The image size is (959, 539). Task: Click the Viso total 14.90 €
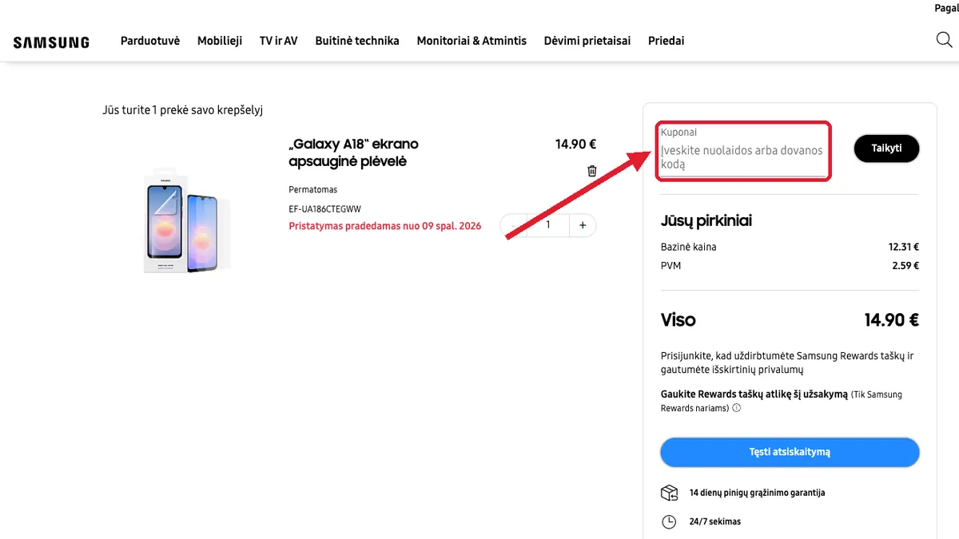click(892, 320)
